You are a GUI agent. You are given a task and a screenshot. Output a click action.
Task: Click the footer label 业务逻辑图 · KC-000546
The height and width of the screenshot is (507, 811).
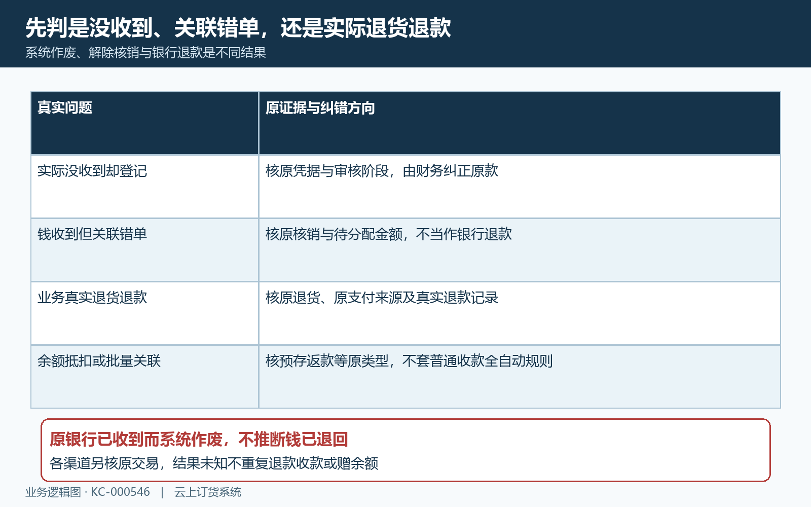pos(88,492)
